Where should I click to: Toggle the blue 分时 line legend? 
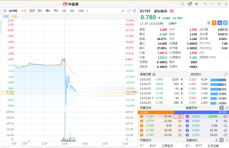pos(6,17)
